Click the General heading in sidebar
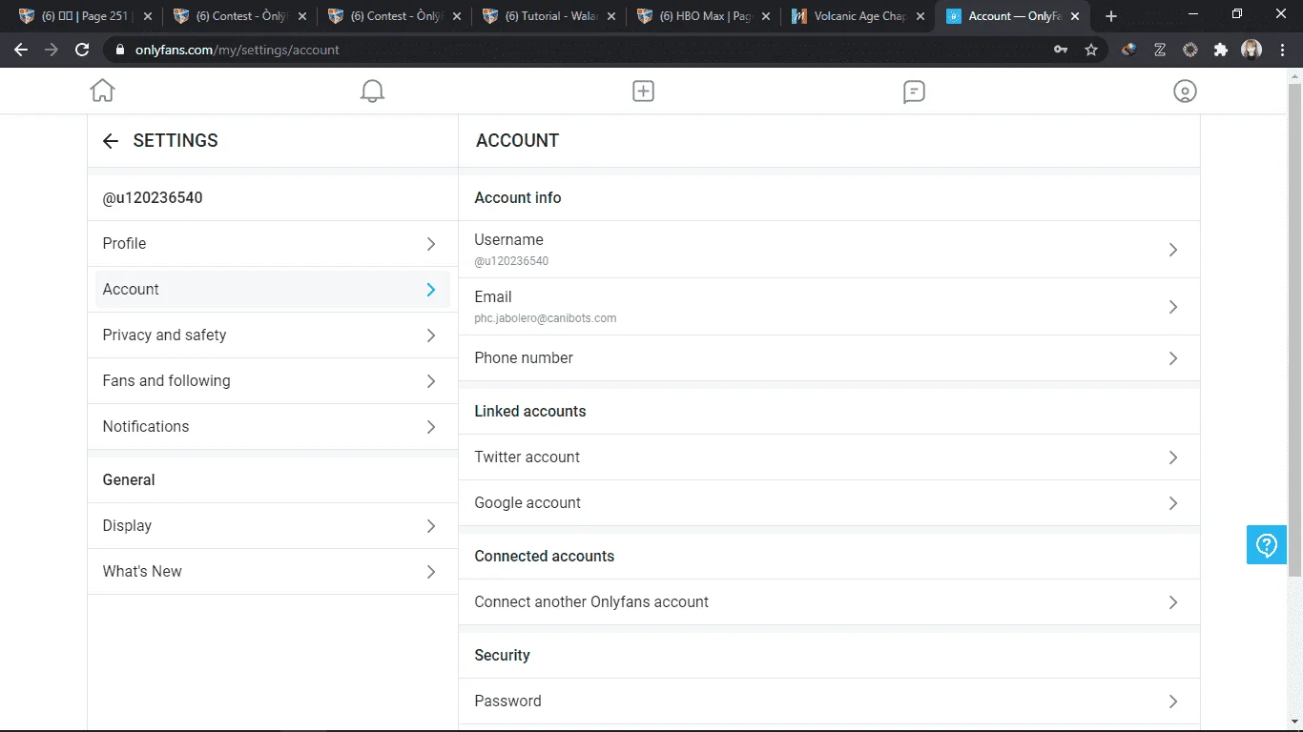Viewport: 1303px width, 732px height. [129, 480]
